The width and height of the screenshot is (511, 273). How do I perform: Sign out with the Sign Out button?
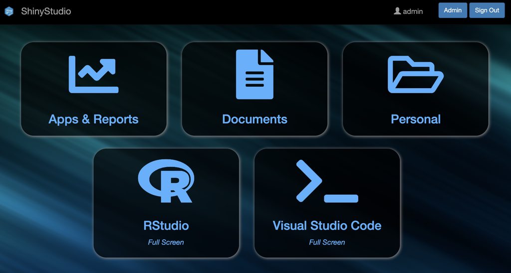pos(487,10)
